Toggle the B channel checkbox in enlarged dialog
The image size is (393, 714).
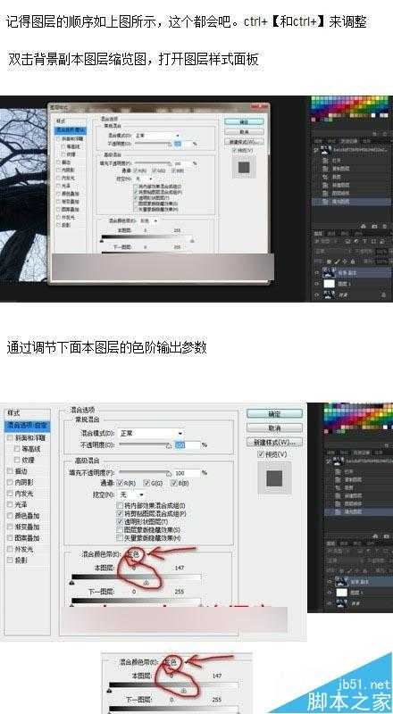click(173, 483)
